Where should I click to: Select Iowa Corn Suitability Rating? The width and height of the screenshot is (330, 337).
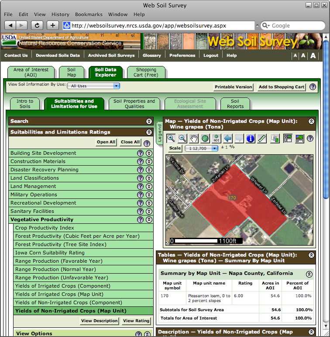[x=83, y=253]
